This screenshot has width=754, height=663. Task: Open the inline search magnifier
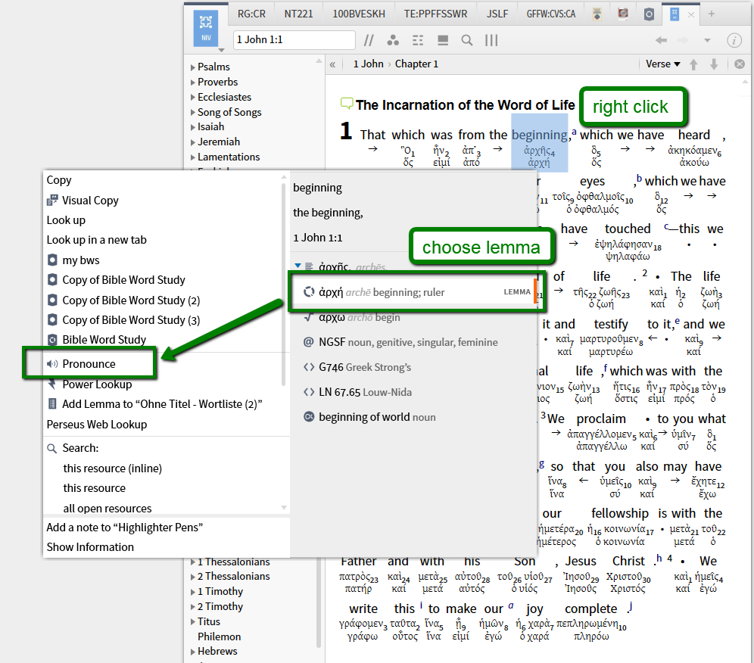(x=466, y=40)
